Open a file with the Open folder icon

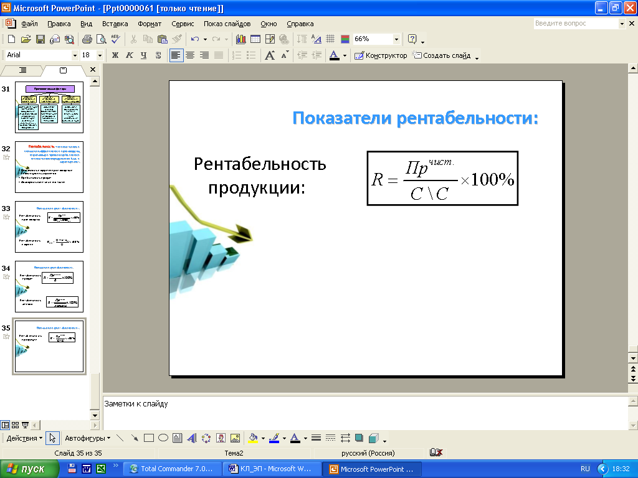26,39
